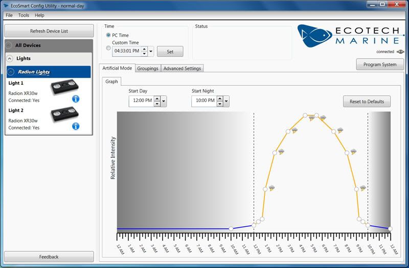The image size is (409, 268).
Task: Click the storm cloud icon at graph peak
Action: 311,118
